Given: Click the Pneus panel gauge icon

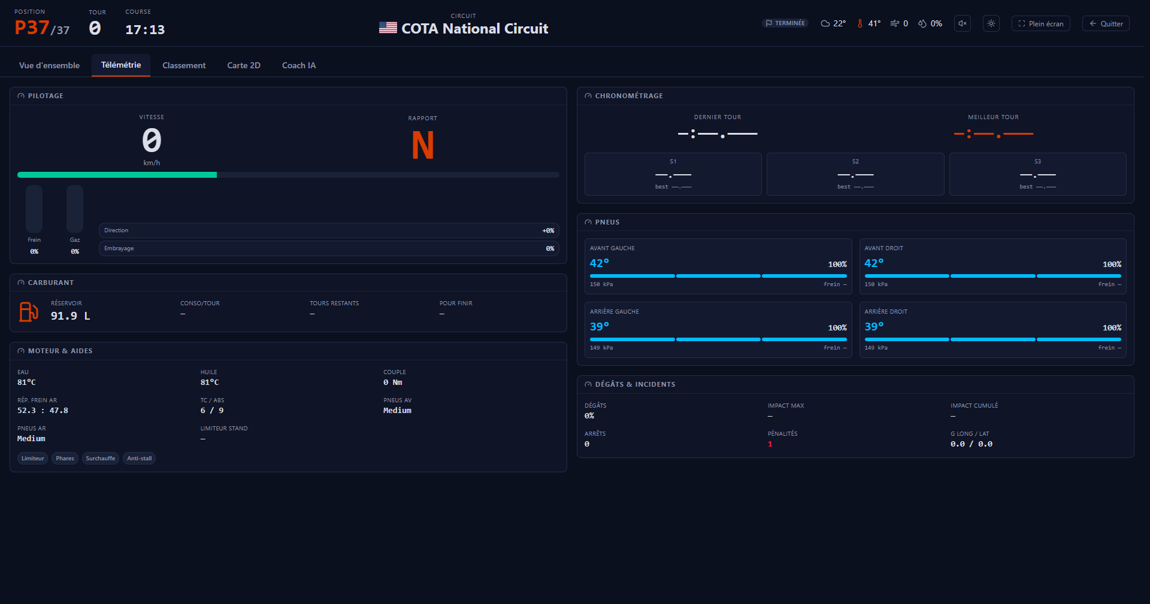Looking at the screenshot, I should pos(588,222).
